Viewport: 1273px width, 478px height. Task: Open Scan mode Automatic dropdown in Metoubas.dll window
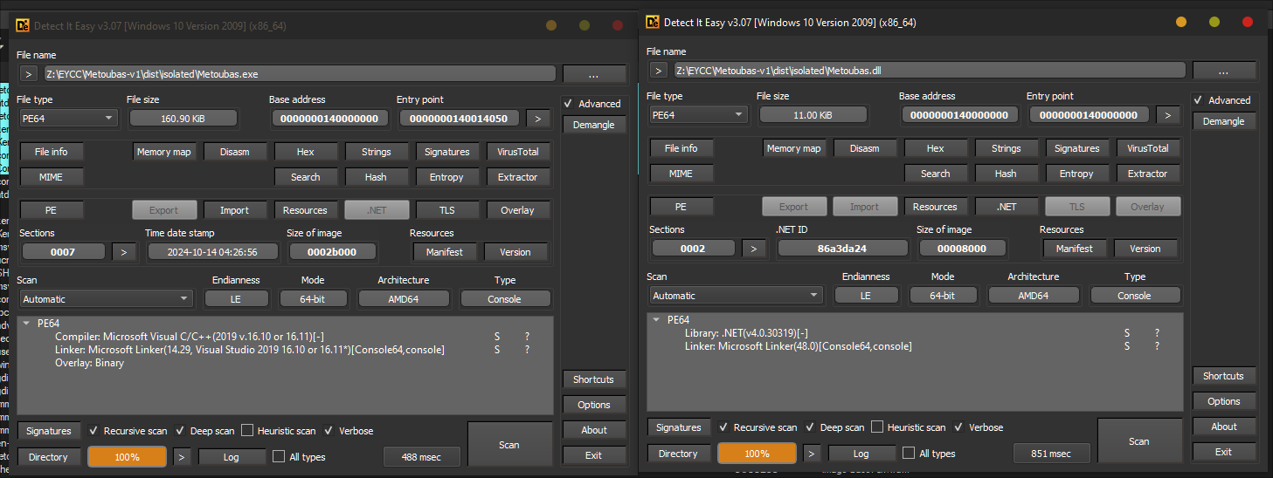tap(736, 295)
